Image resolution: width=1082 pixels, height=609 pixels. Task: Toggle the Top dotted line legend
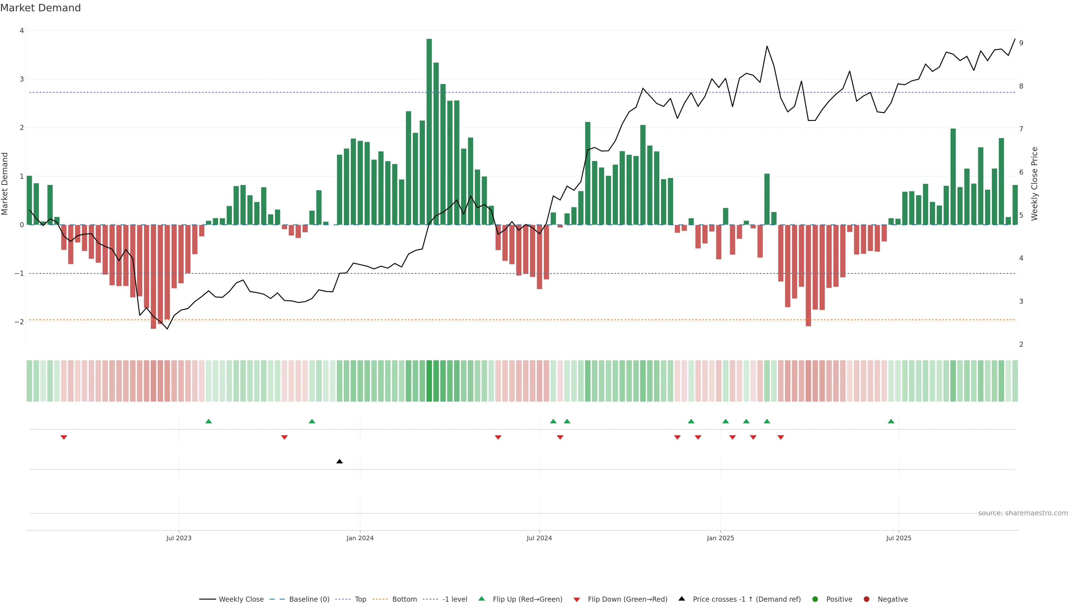360,599
